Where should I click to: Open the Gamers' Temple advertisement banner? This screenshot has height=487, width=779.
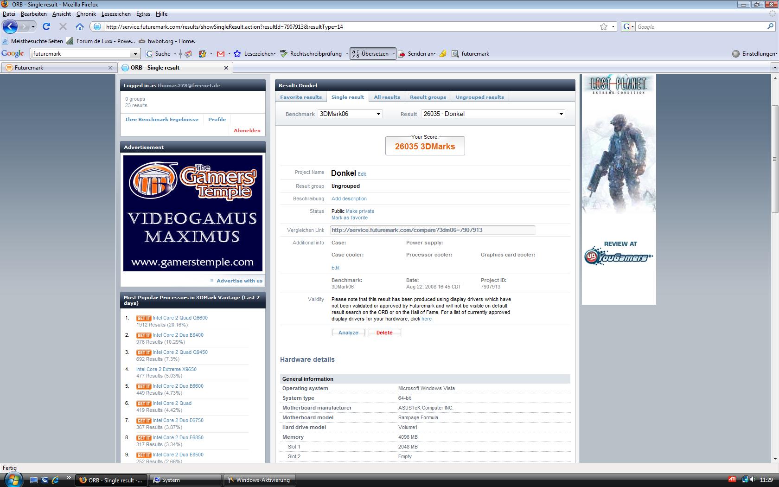pos(193,213)
